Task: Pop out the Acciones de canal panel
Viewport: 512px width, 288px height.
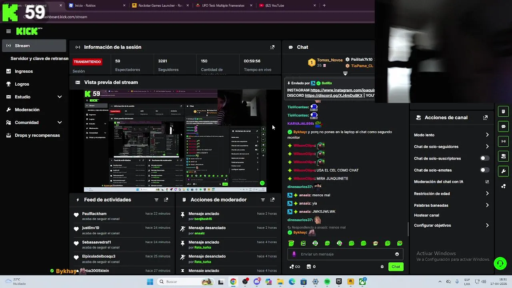Action: (x=485, y=118)
